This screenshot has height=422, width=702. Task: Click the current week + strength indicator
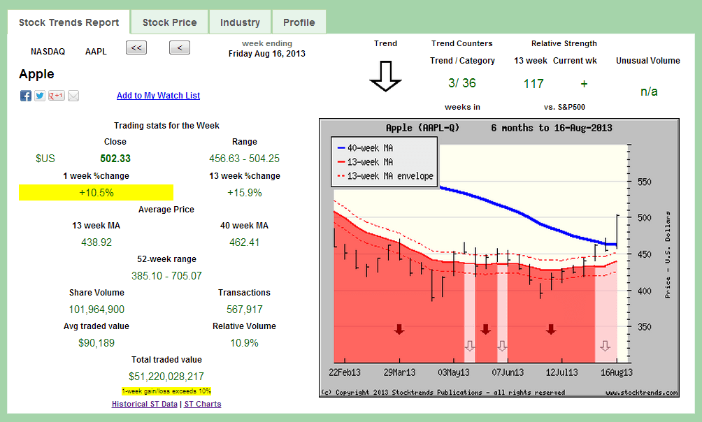coord(584,84)
